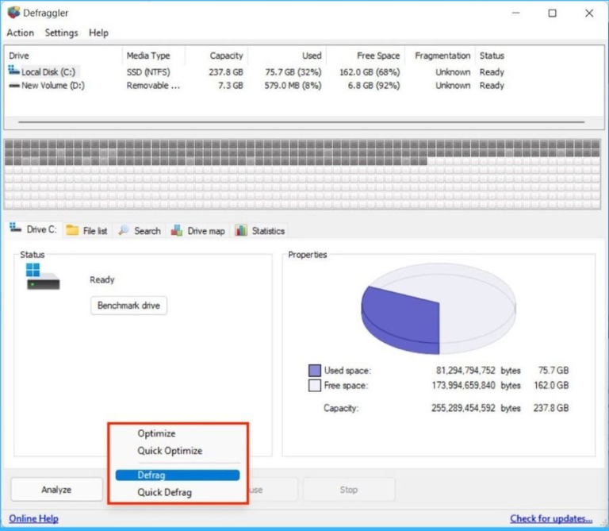The image size is (609, 531).
Task: Open the Help menu
Action: click(x=98, y=33)
